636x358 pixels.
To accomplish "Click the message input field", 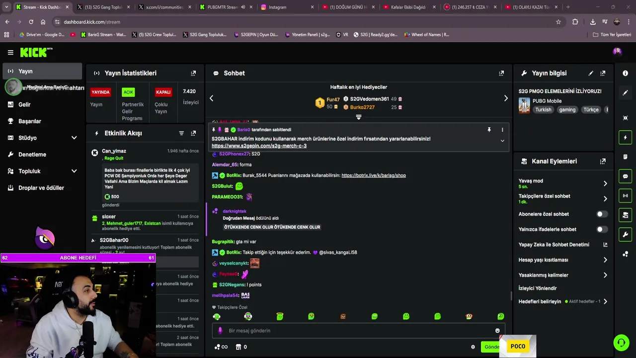I will tap(358, 331).
